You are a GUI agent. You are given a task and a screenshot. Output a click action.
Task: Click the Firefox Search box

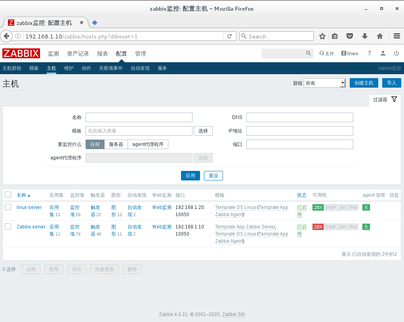[x=276, y=36]
